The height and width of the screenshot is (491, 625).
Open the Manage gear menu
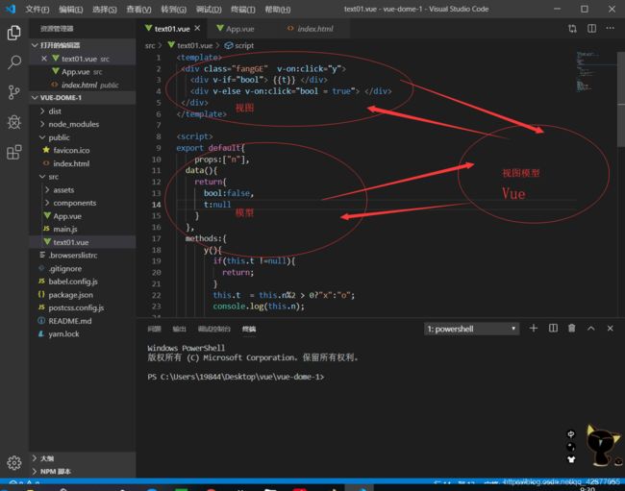(x=14, y=462)
